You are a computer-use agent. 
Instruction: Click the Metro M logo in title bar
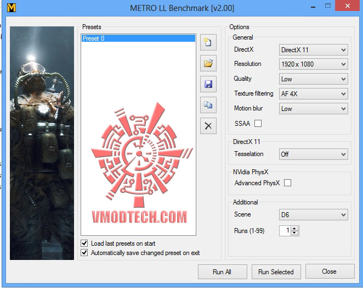click(x=12, y=8)
